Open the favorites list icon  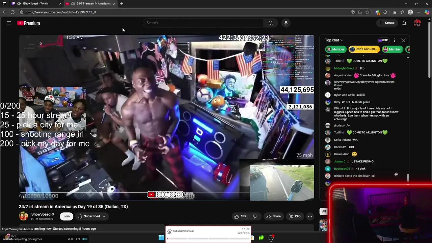click(402, 12)
